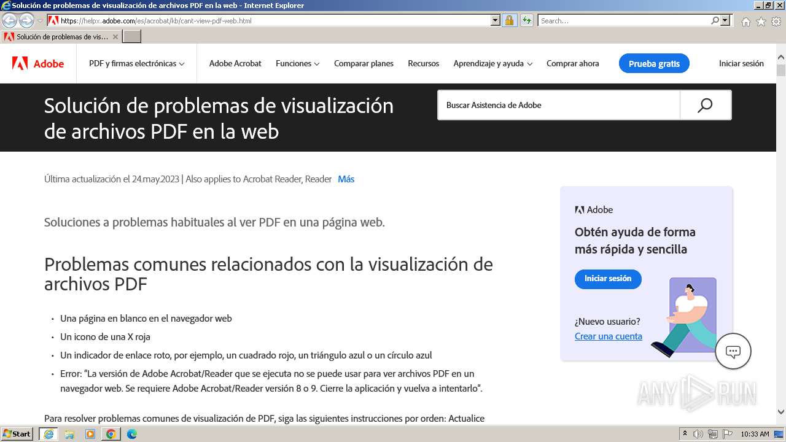
Task: Click 'Obtén ayuda de forma más rápida' heading
Action: [635, 241]
